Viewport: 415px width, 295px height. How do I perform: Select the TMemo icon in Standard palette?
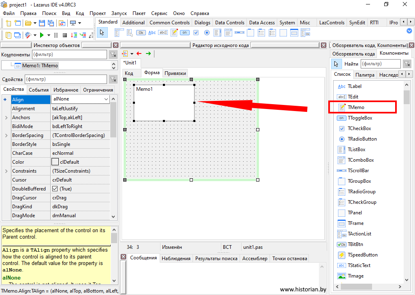(174, 32)
